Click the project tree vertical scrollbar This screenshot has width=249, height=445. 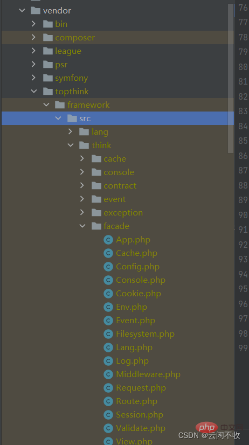coord(231,78)
